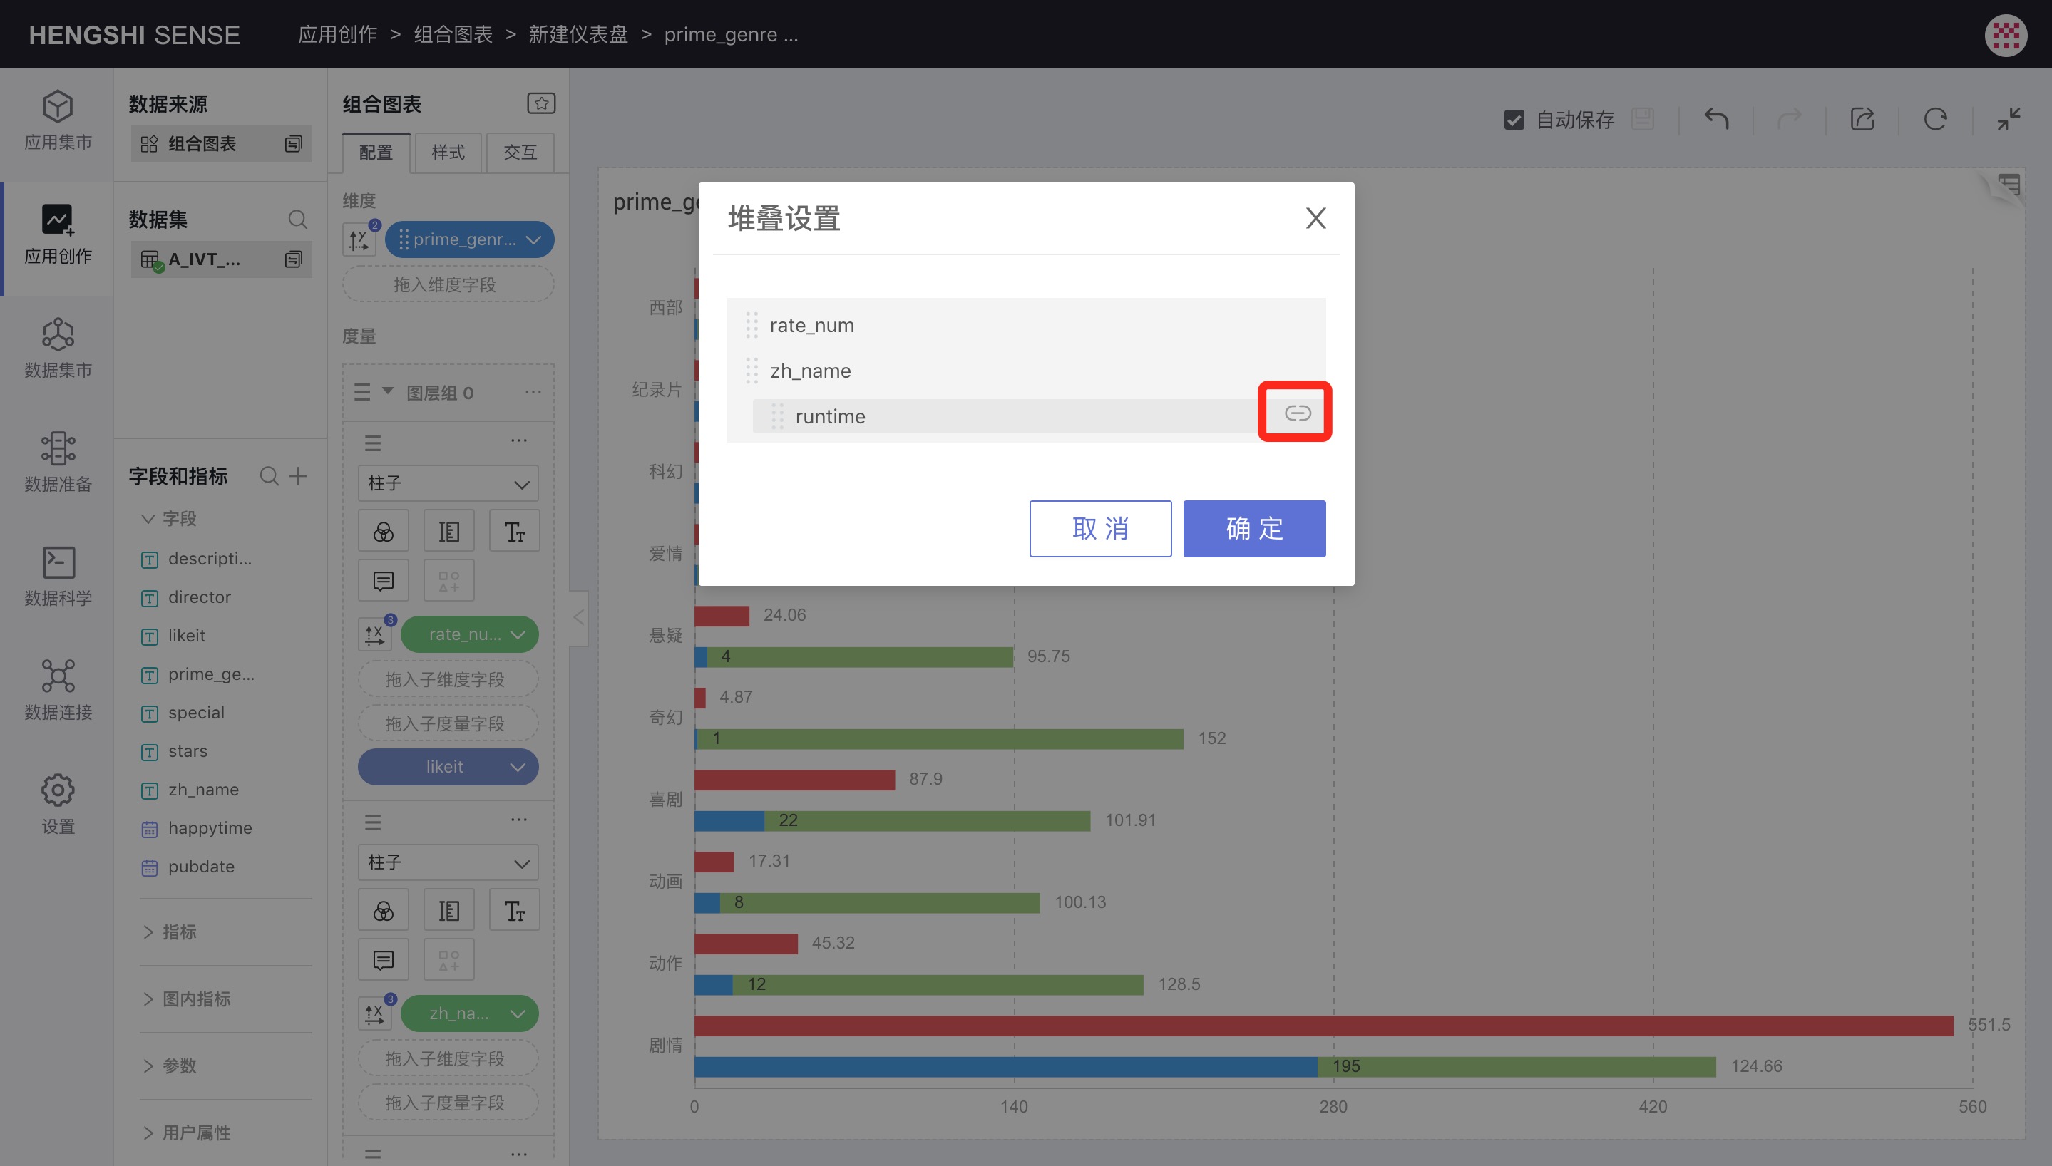Image resolution: width=2052 pixels, height=1166 pixels.
Task: Close the 堆叠设置 dialog
Action: point(1315,218)
